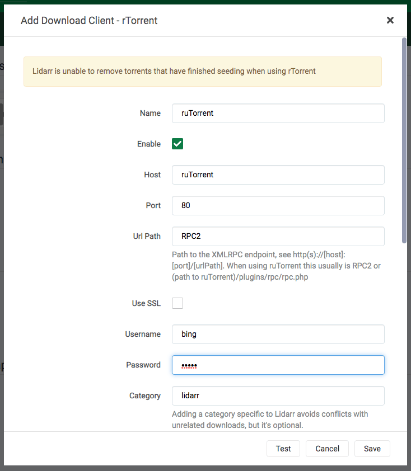Select the Password input field

pos(278,365)
